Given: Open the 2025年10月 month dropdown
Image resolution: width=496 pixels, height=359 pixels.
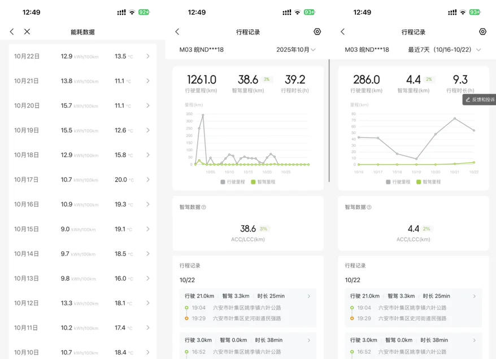Looking at the screenshot, I should coord(296,50).
